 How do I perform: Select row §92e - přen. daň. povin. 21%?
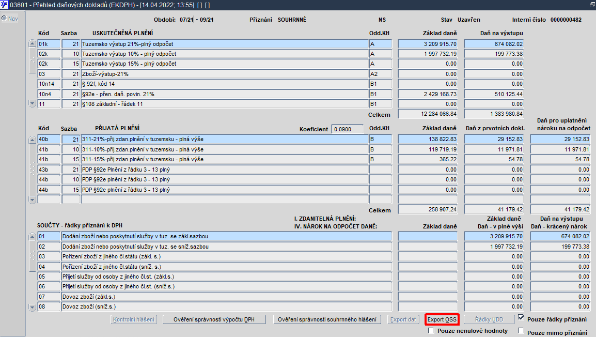tap(225, 94)
